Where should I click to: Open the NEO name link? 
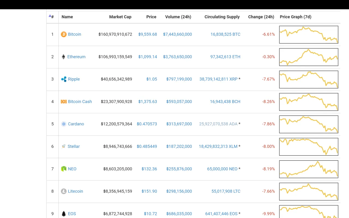click(72, 169)
